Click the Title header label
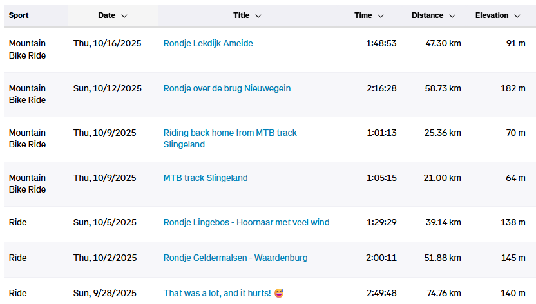The width and height of the screenshot is (536, 304). [242, 15]
